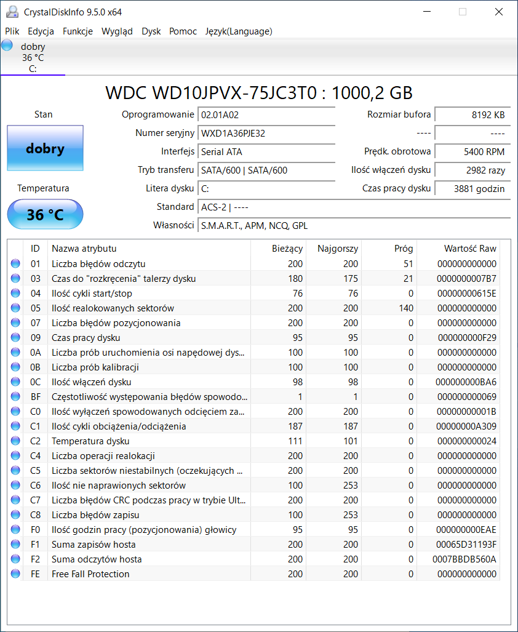Open the Pomoc menu

(x=183, y=31)
